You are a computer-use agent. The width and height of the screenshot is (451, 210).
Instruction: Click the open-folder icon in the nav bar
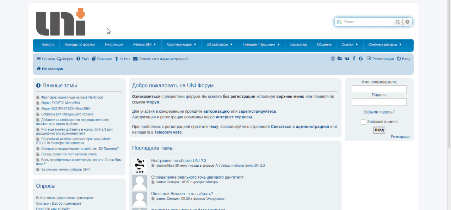[x=340, y=59]
